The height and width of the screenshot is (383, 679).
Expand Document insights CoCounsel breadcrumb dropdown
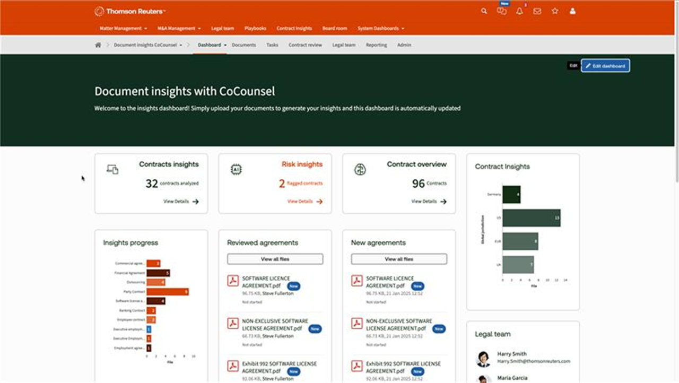tap(148, 45)
